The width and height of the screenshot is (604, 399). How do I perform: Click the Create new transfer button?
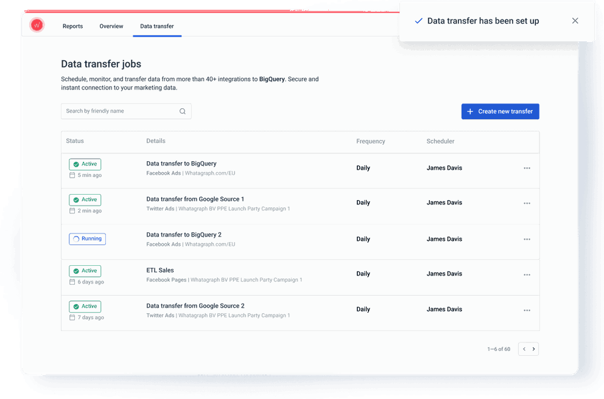coord(500,111)
